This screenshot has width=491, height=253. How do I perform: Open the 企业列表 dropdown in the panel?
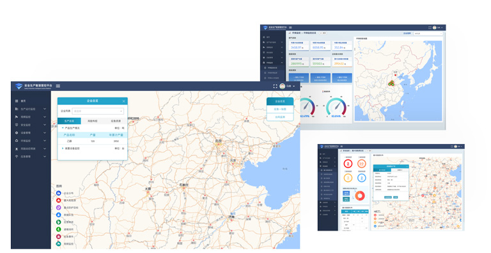pos(98,111)
